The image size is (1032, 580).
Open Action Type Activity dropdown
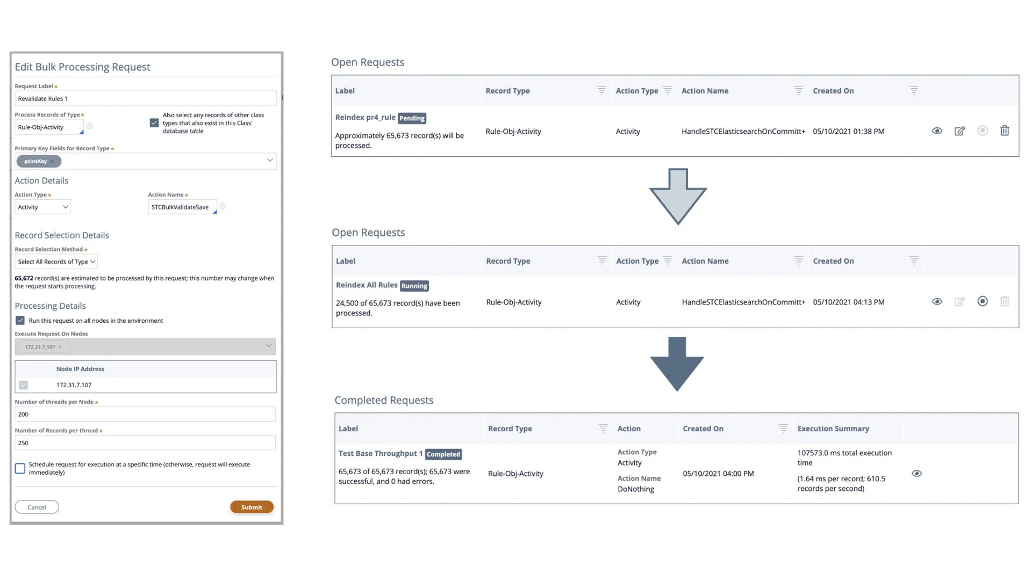point(42,207)
